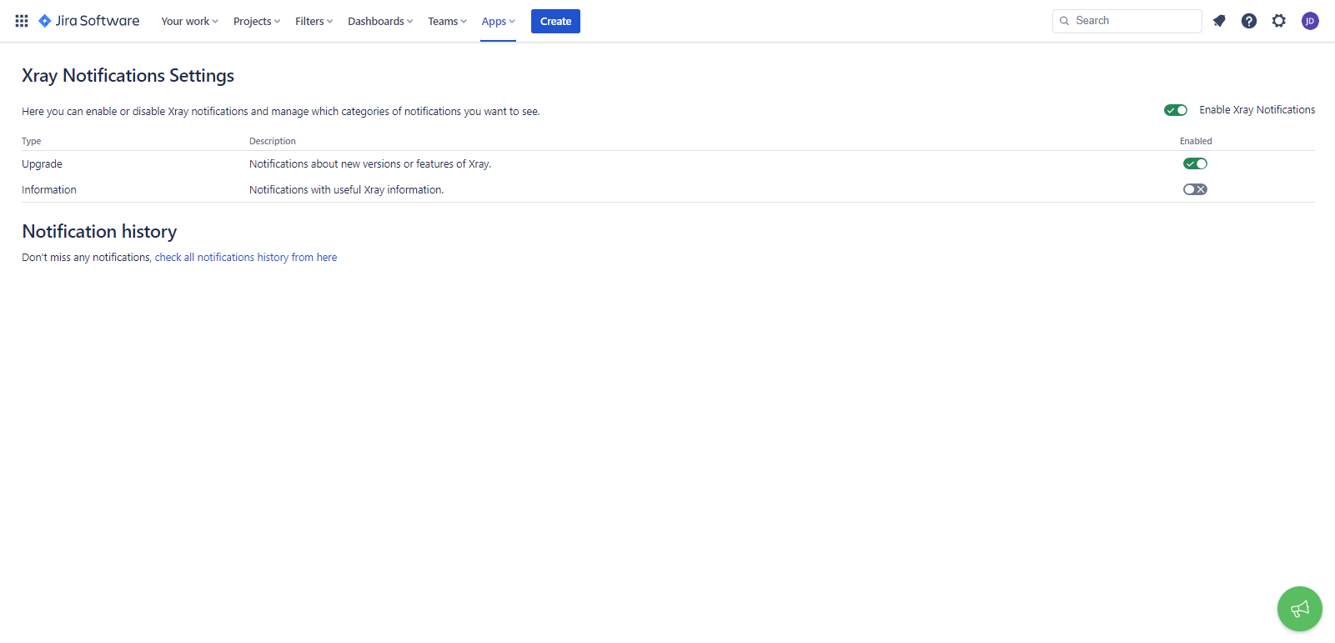Open the JD user profile avatar
The height and width of the screenshot is (643, 1335).
(1310, 21)
